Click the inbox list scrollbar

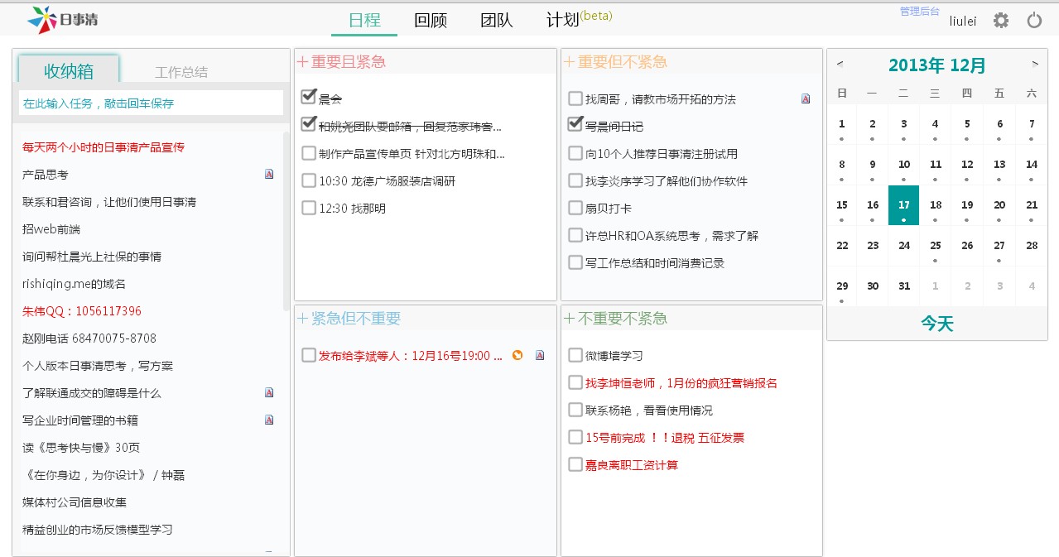point(286,220)
